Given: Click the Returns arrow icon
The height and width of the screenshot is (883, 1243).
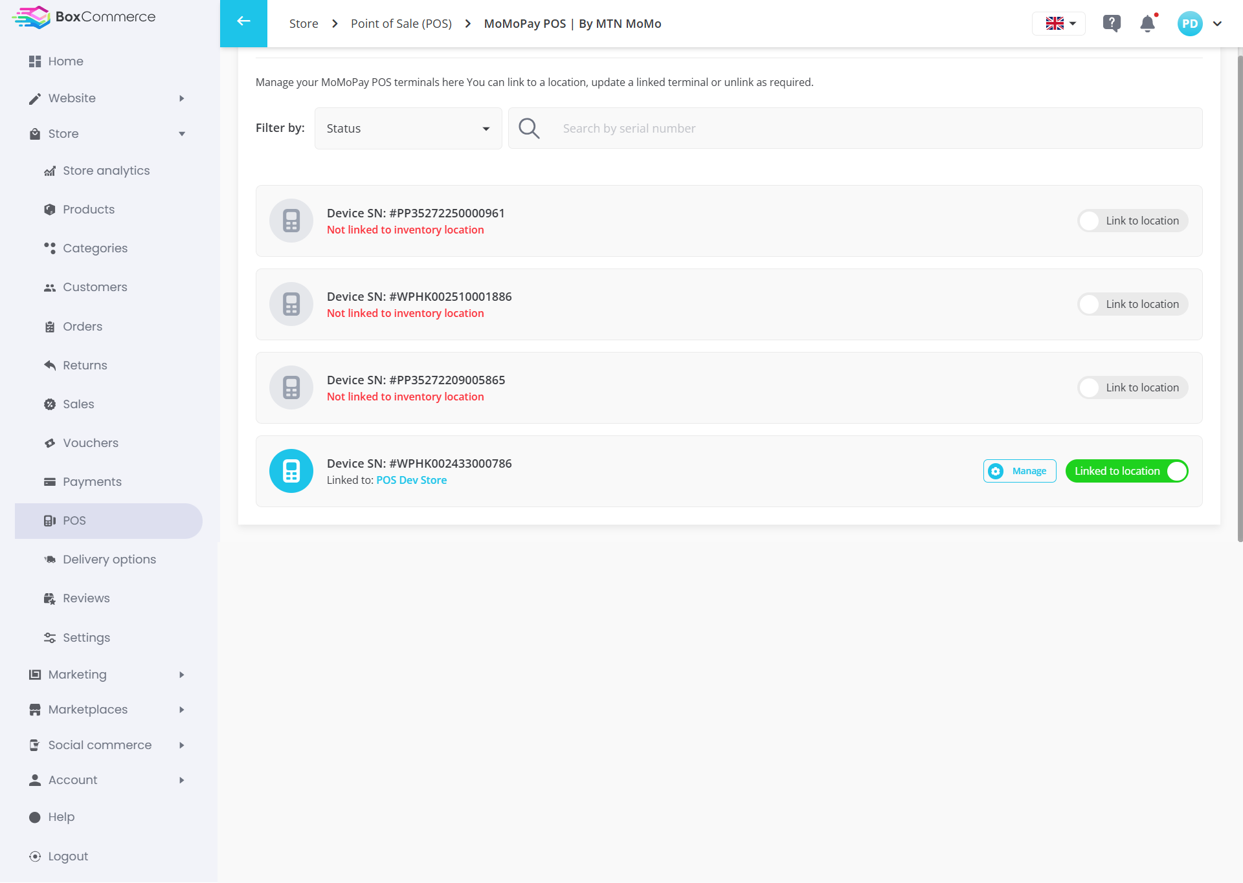Looking at the screenshot, I should 50,365.
